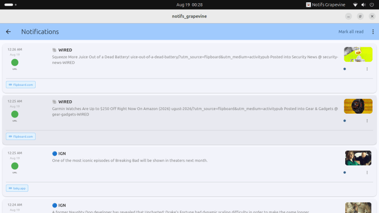The width and height of the screenshot is (379, 213).
Task: Open Activities workspace indicator in top bar
Action: pos(10,5)
